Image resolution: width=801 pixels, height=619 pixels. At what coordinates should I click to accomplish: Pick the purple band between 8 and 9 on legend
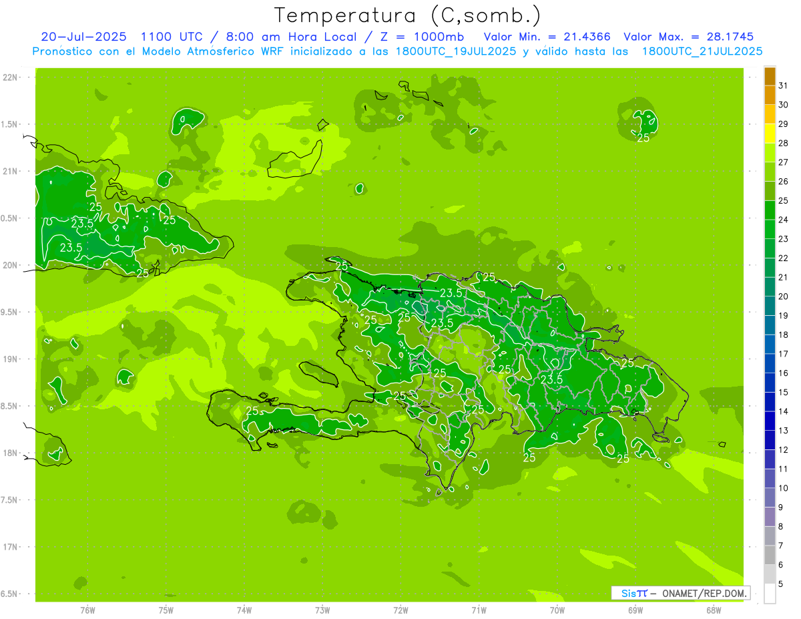[x=770, y=517]
